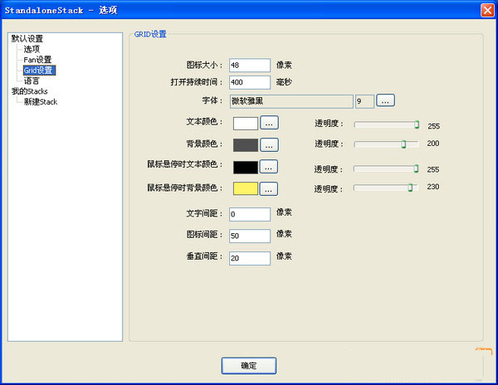Select Fan设置 in the sidebar tree
Screen dimensions: 498x385
[x=37, y=60]
